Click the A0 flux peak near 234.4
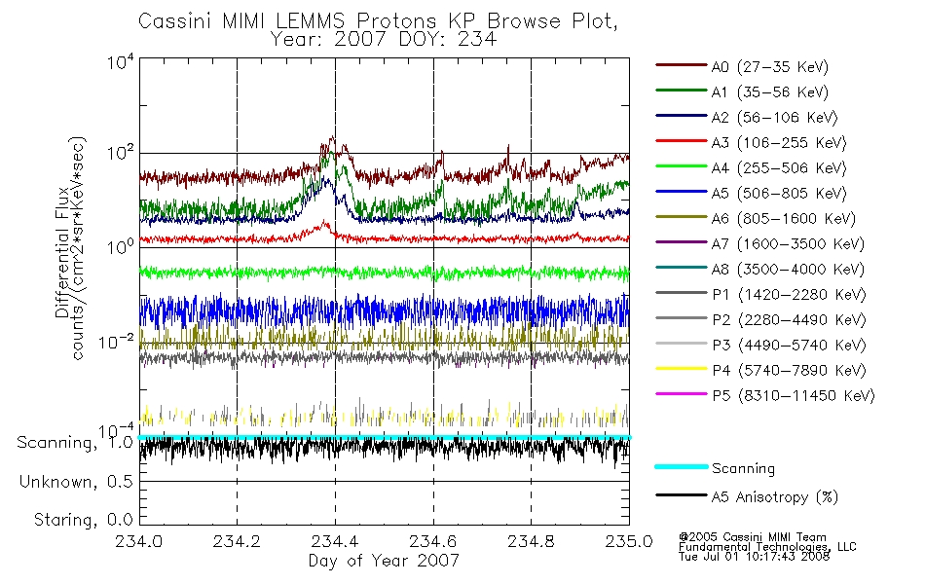Viewport: 925px width, 584px height. coord(332,140)
